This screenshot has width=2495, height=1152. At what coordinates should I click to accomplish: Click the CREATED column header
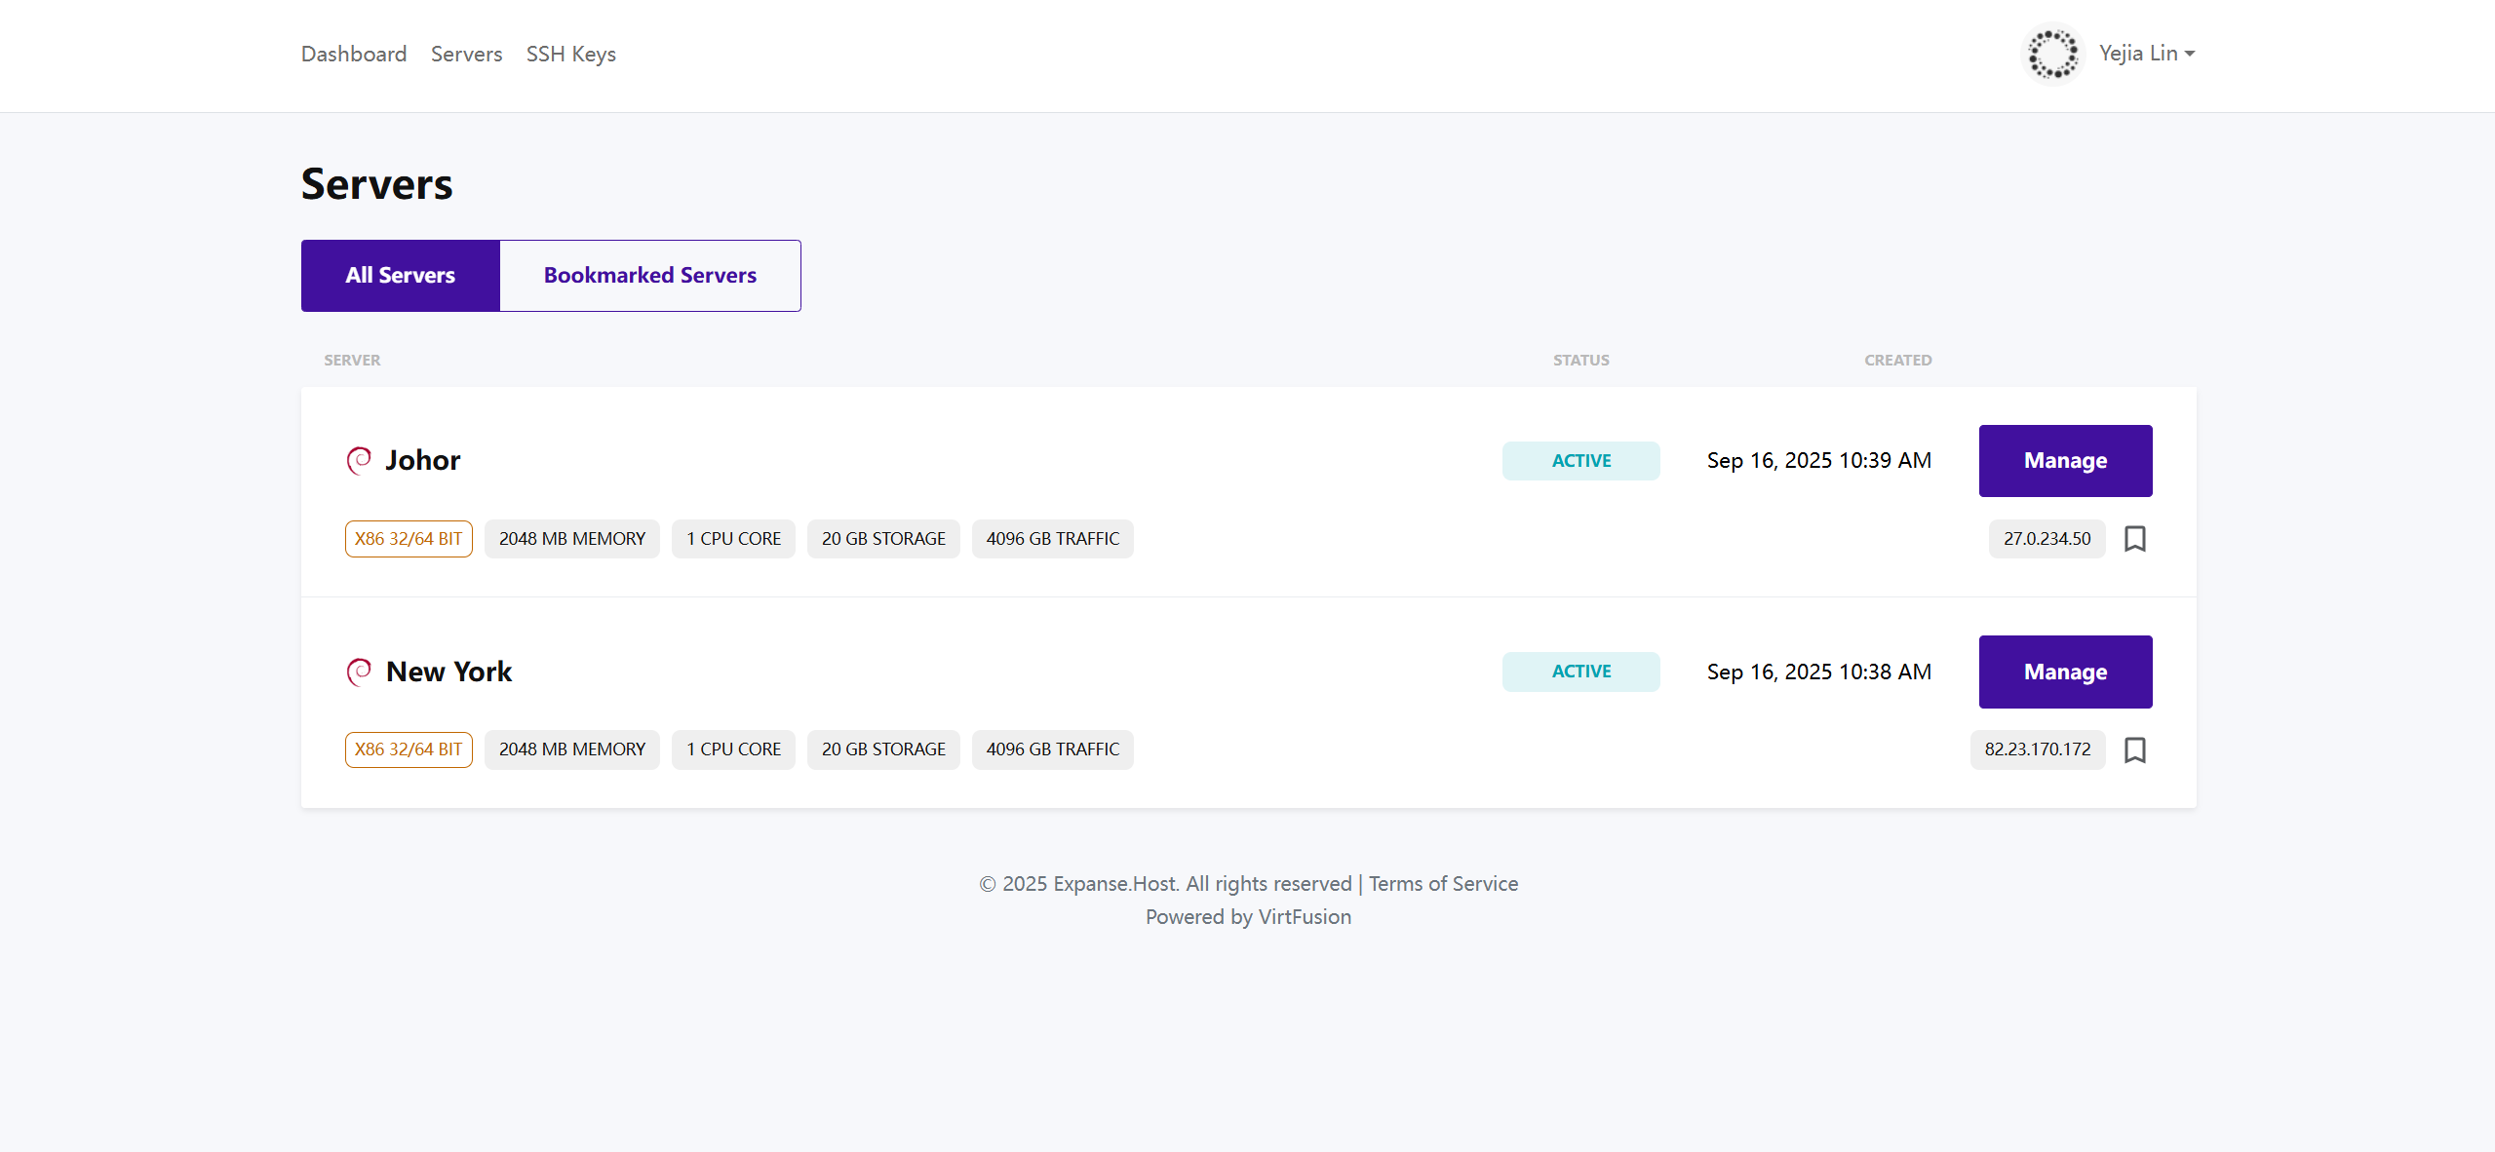(1897, 361)
